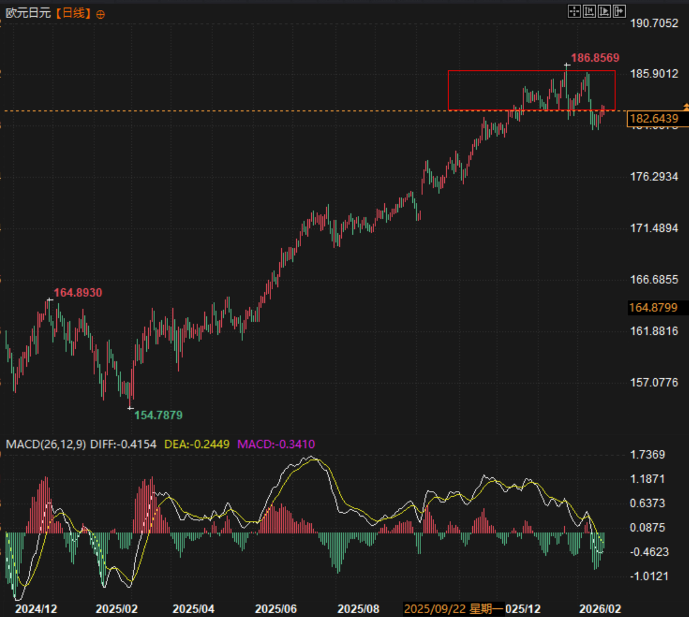This screenshot has width=689, height=617.
Task: Click the 2025/08 date label
Action: [358, 609]
